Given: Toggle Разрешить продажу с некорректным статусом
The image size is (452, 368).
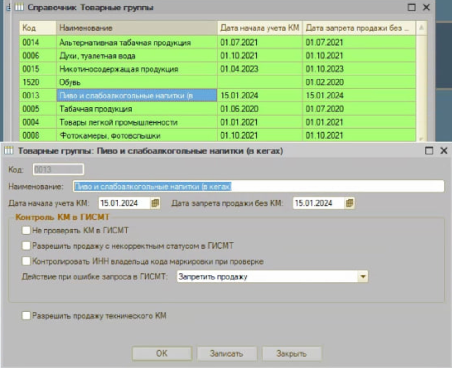Looking at the screenshot, I should [x=26, y=246].
